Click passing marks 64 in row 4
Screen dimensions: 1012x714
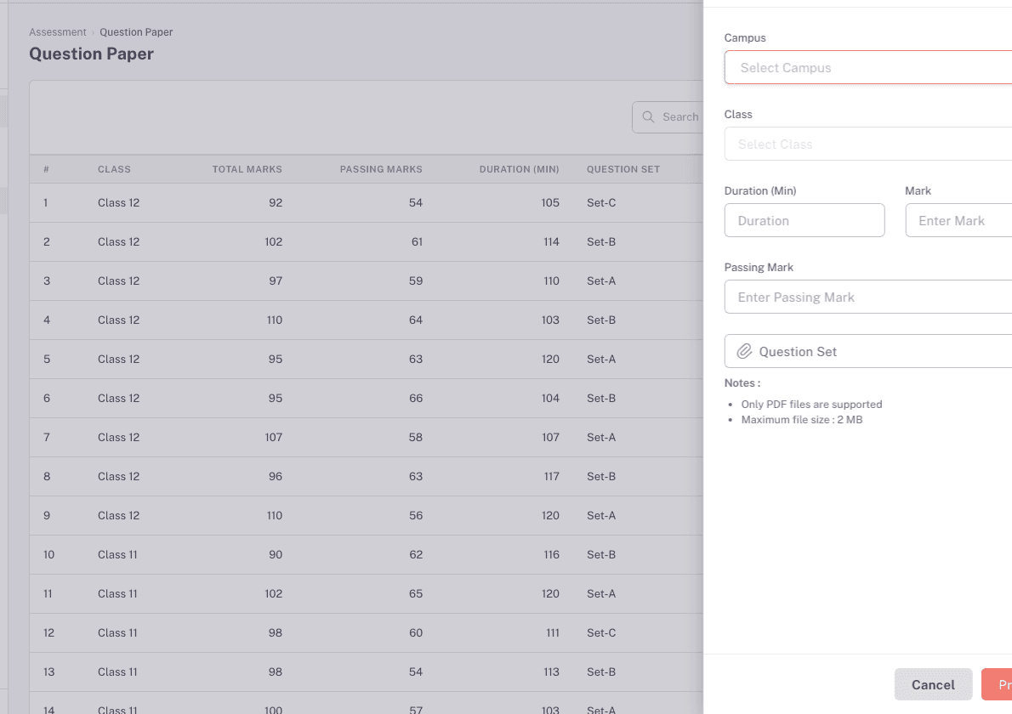416,320
